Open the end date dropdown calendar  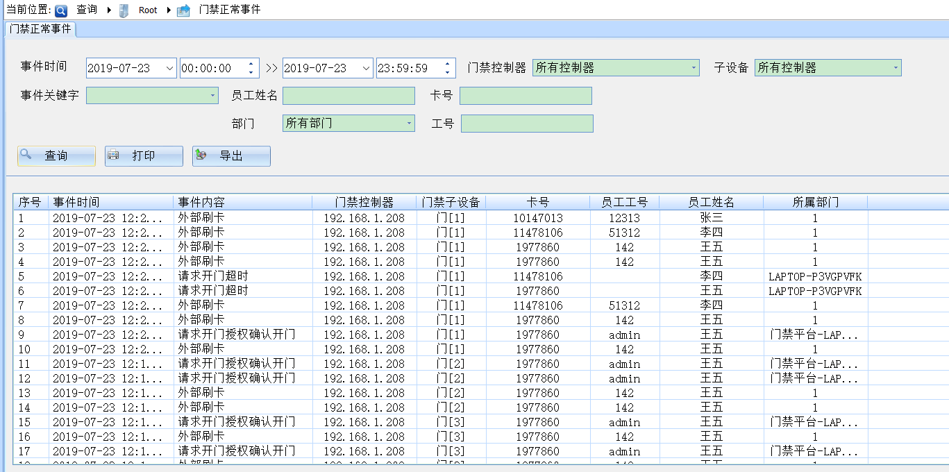(x=367, y=68)
